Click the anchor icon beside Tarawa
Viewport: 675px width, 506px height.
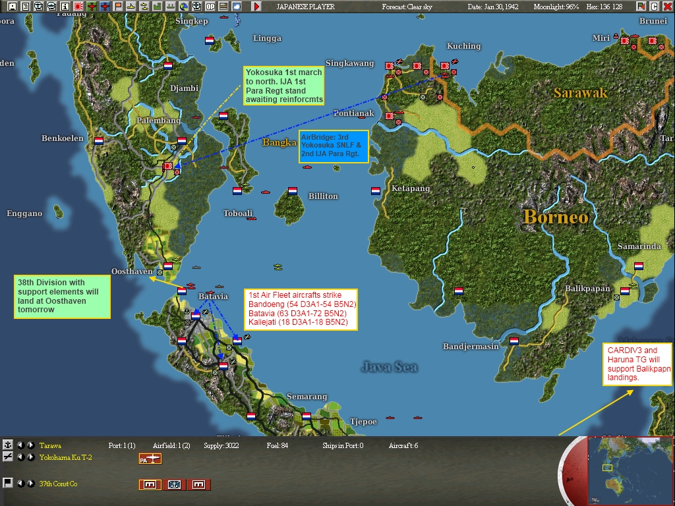click(7, 445)
